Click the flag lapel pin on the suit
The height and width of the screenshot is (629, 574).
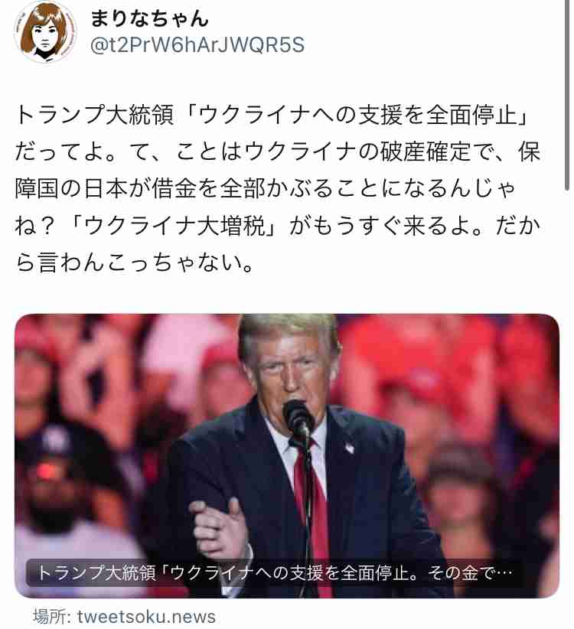coord(349,448)
